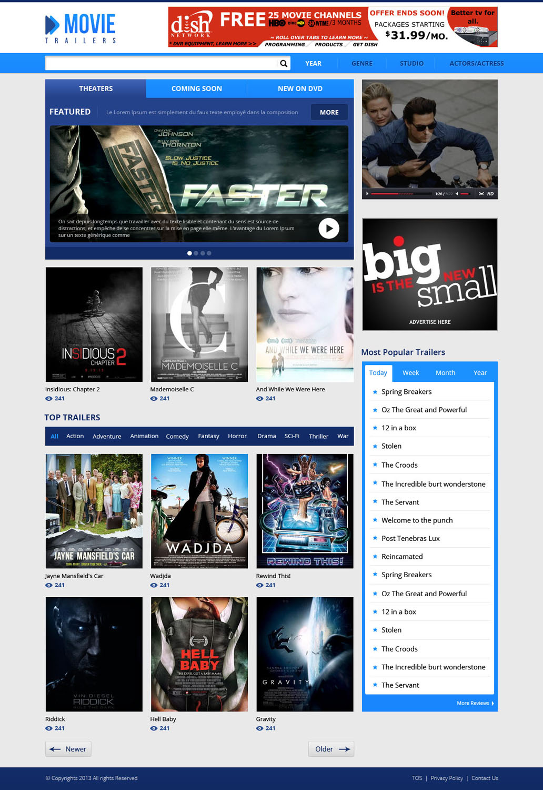543x790 pixels.
Task: Click eye views icon under Rewind This!
Action: pos(259,585)
